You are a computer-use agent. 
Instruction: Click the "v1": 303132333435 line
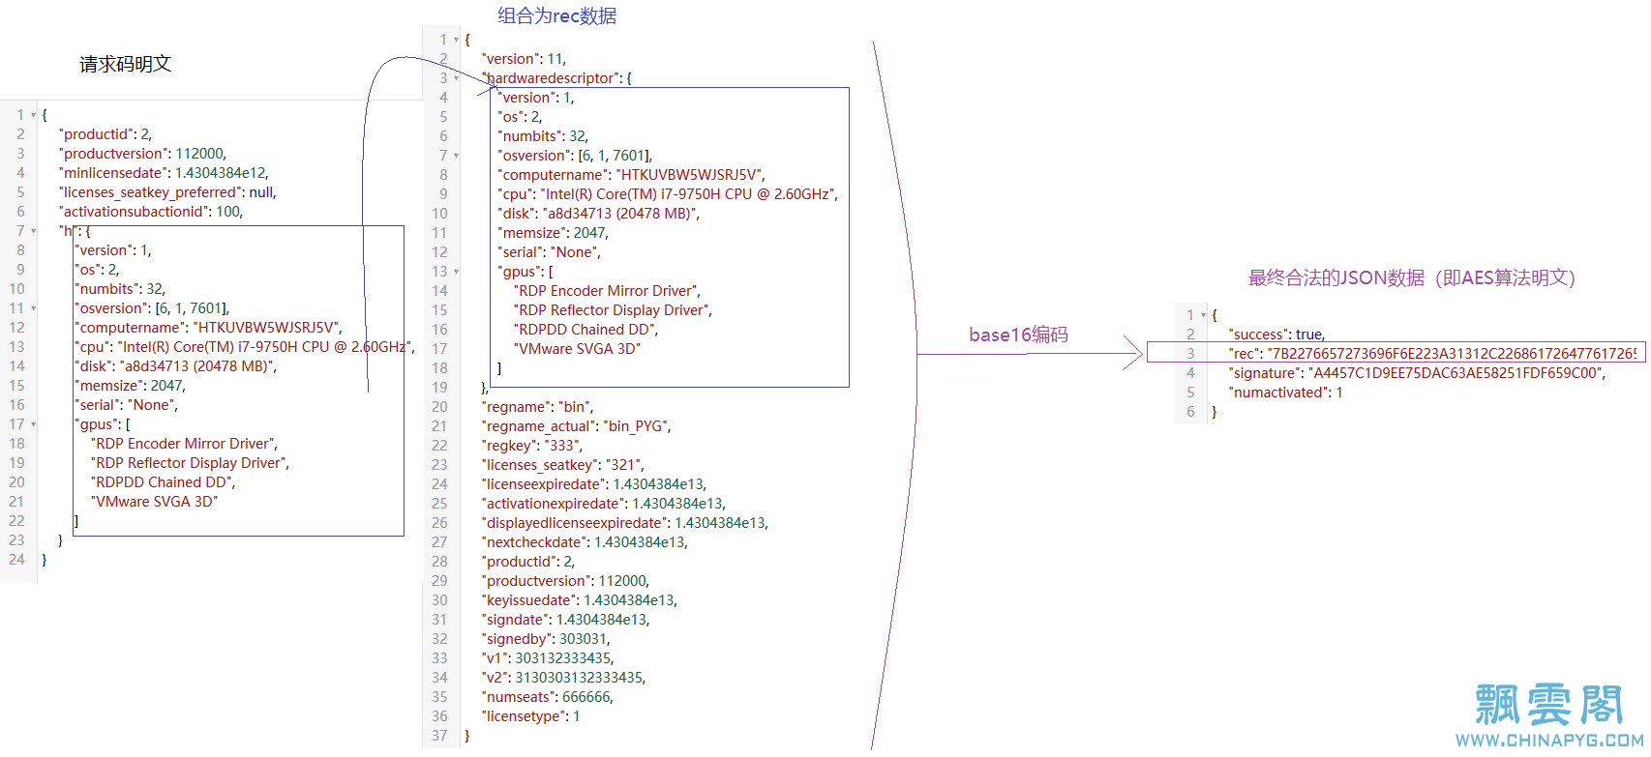(548, 658)
